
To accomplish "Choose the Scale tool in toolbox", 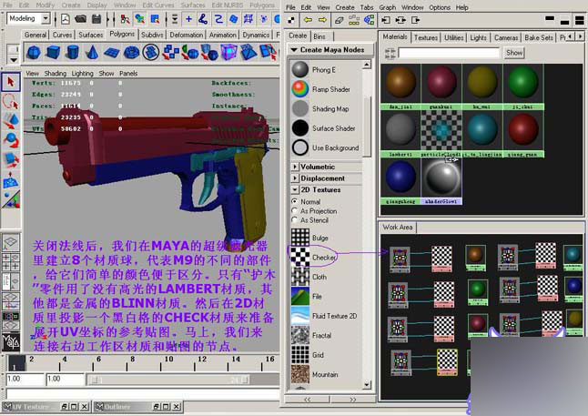I will pyautogui.click(x=11, y=160).
